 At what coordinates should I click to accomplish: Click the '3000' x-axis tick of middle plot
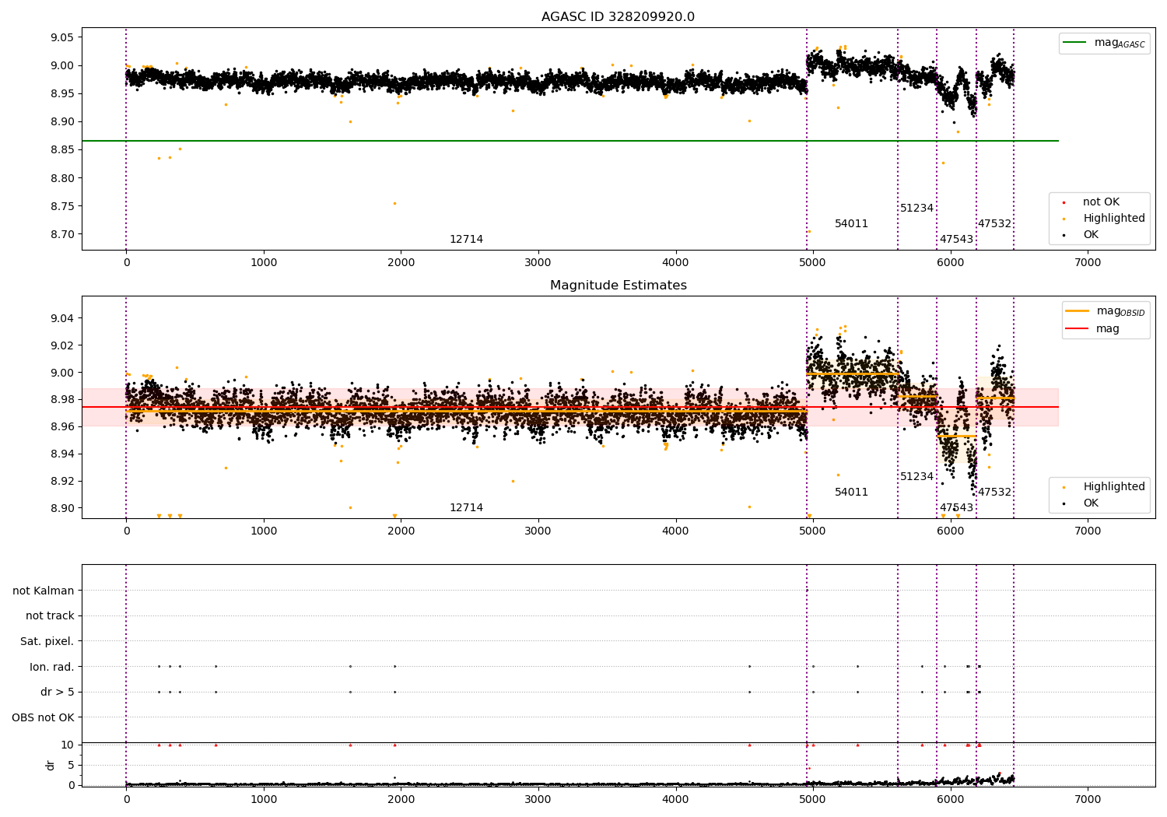coord(538,531)
